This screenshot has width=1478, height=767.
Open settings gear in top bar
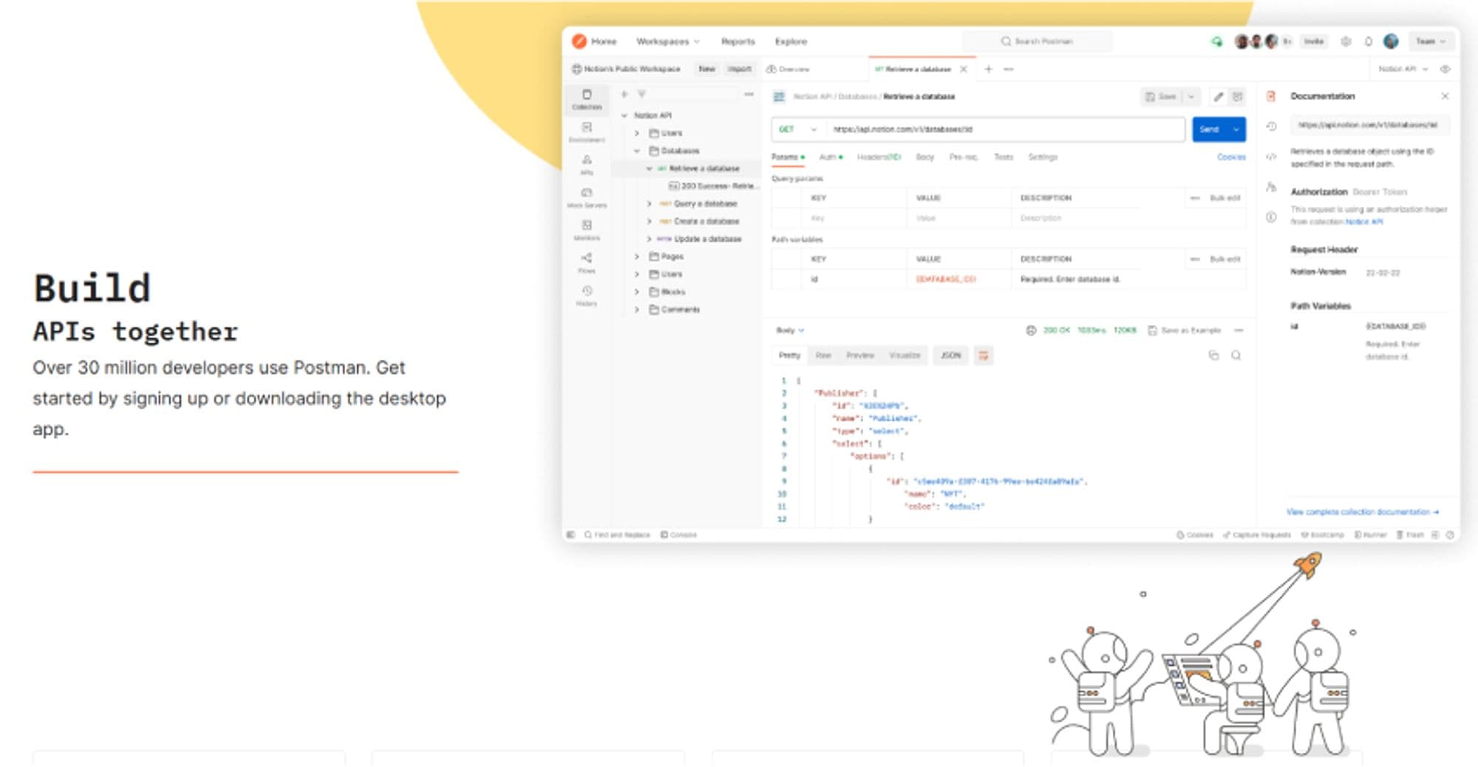point(1346,42)
